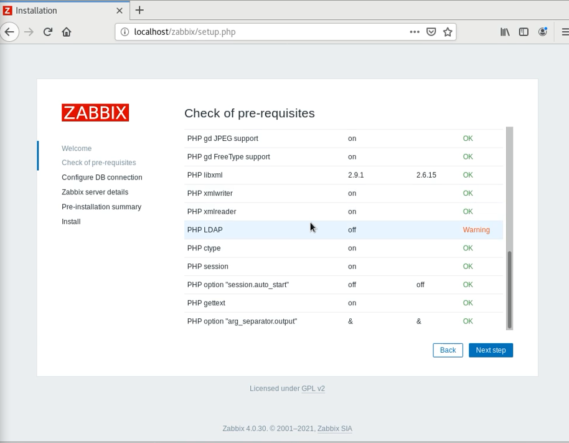Select Check of pre-requisites step
The width and height of the screenshot is (569, 443).
click(x=99, y=163)
